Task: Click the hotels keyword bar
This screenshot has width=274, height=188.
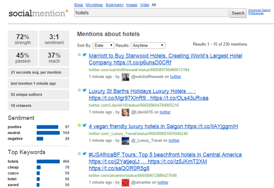Action: (48, 161)
